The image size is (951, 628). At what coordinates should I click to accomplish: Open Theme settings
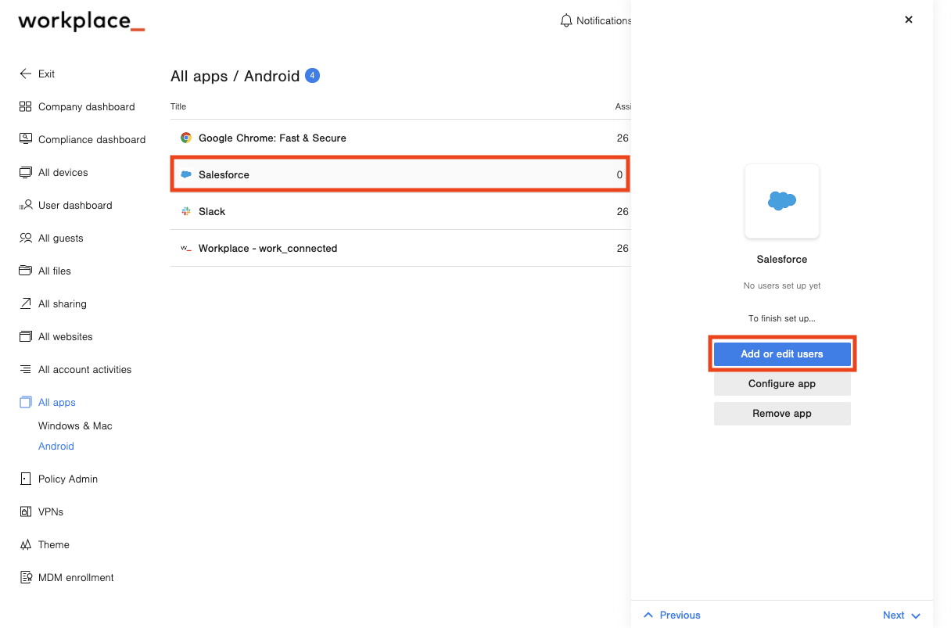[x=54, y=544]
